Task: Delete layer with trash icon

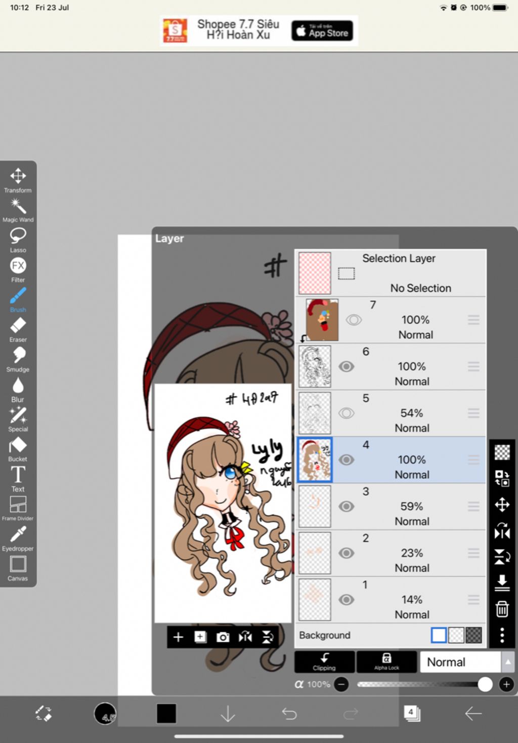Action: pyautogui.click(x=502, y=609)
